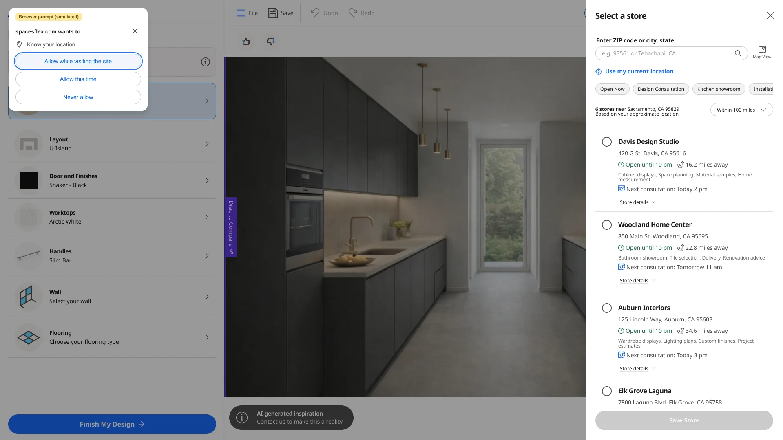The height and width of the screenshot is (440, 783).
Task: Toggle the Open Now filter chip
Action: [612, 89]
